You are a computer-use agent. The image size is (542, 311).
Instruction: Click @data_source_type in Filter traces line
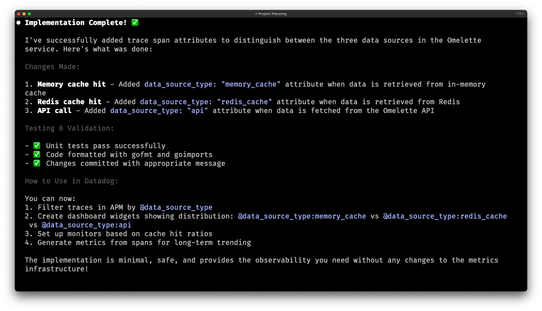(x=176, y=207)
